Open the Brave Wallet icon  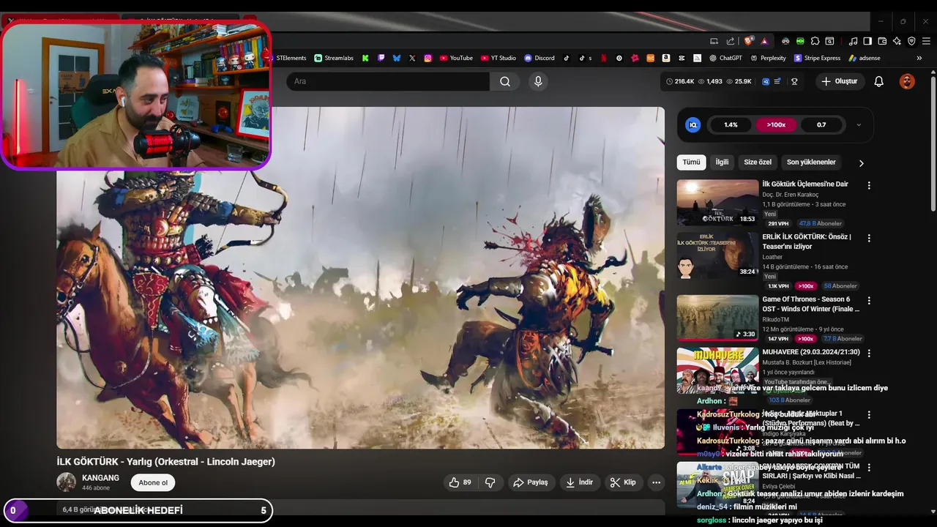882,41
